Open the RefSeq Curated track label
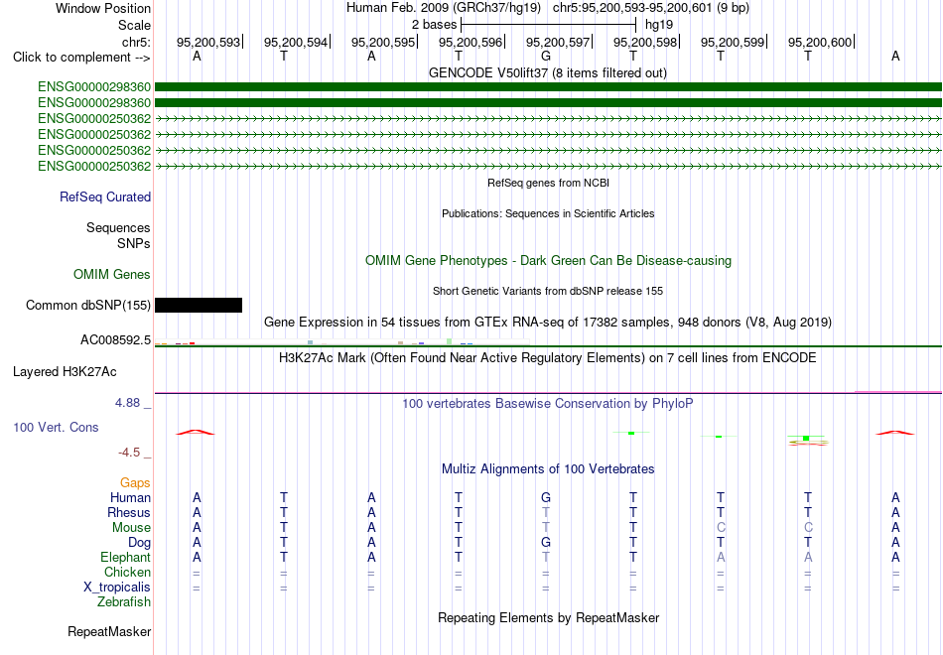The width and height of the screenshot is (943, 655). (105, 196)
